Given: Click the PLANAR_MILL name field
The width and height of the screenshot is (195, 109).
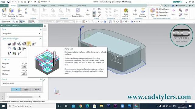Looking at the screenshot, I should (x=22, y=83).
